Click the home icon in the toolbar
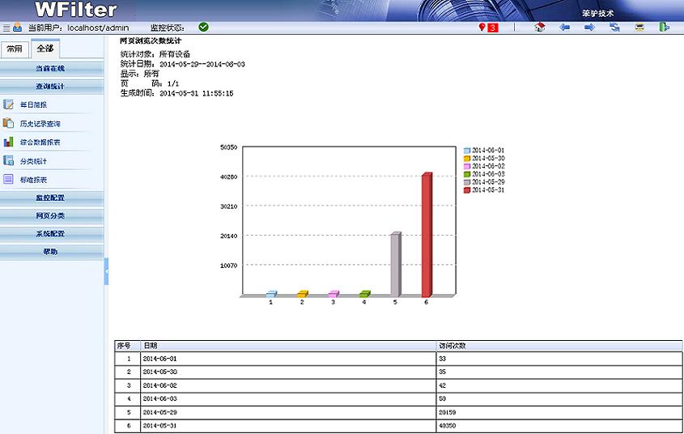Viewport: 684px width, 434px height. click(x=540, y=28)
